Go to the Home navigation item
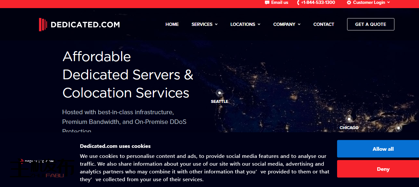 point(172,24)
